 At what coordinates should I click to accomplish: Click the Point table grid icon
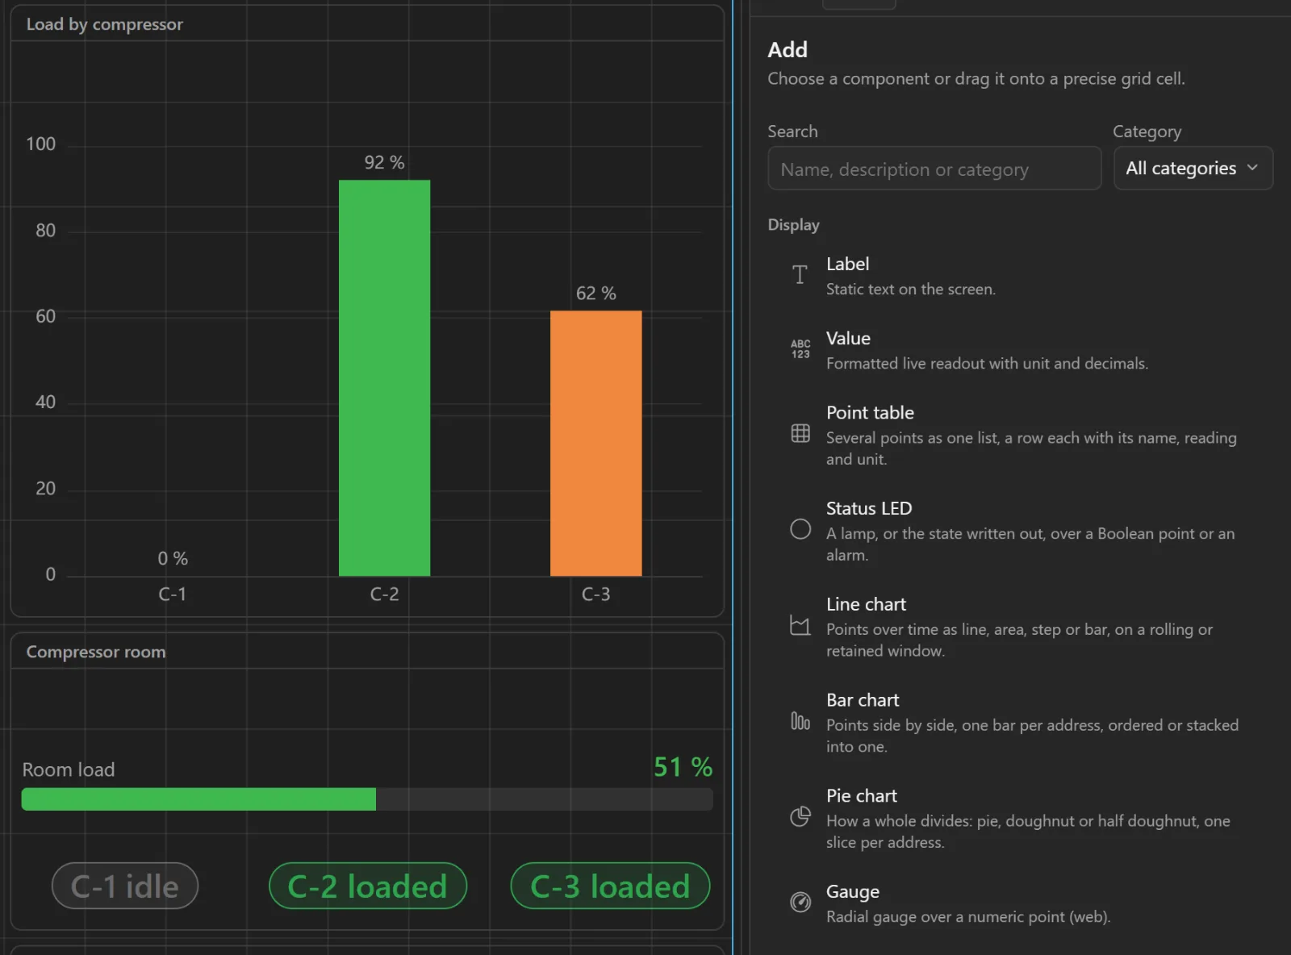coord(800,434)
